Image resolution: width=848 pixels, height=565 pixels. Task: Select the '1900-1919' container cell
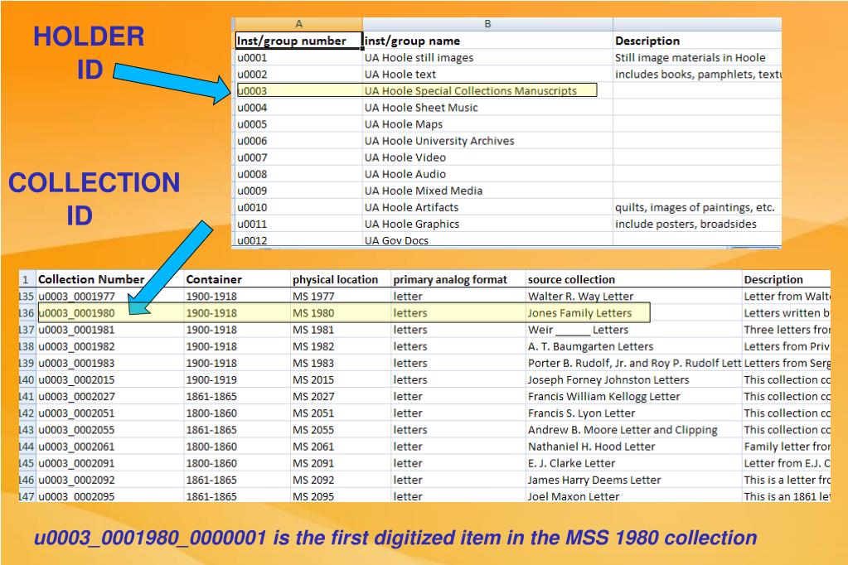click(237, 379)
